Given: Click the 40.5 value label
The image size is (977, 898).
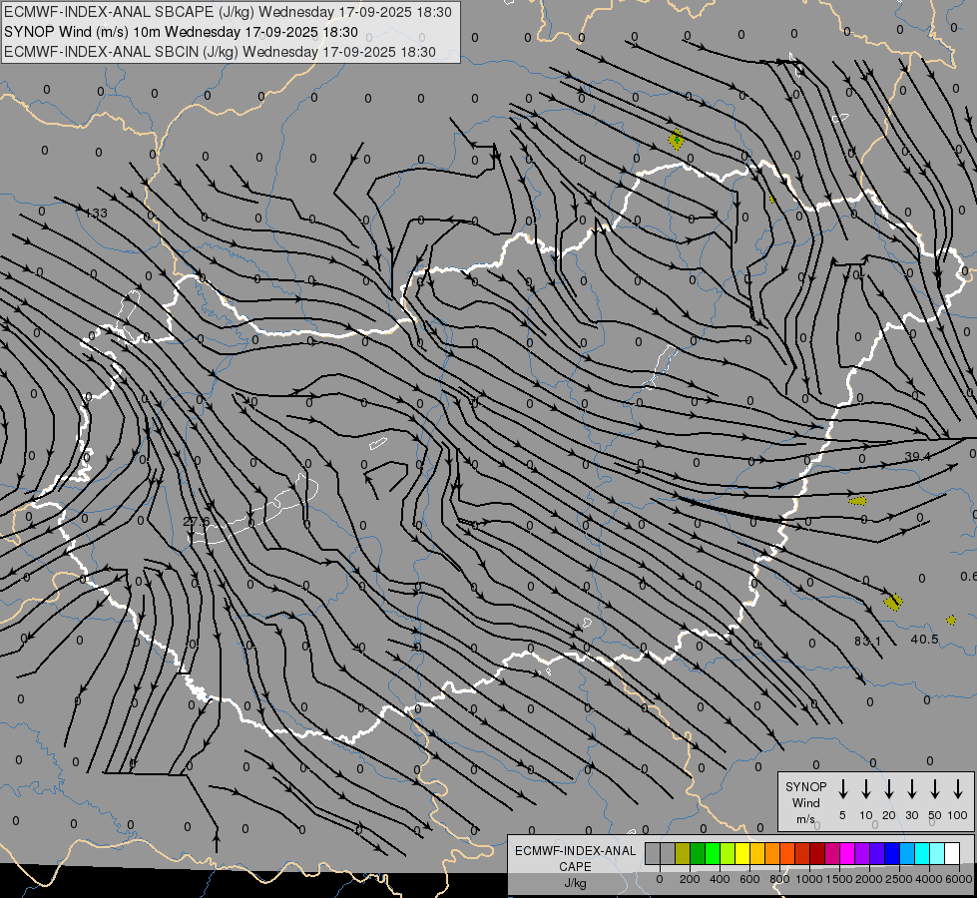Looking at the screenshot, I should point(924,640).
